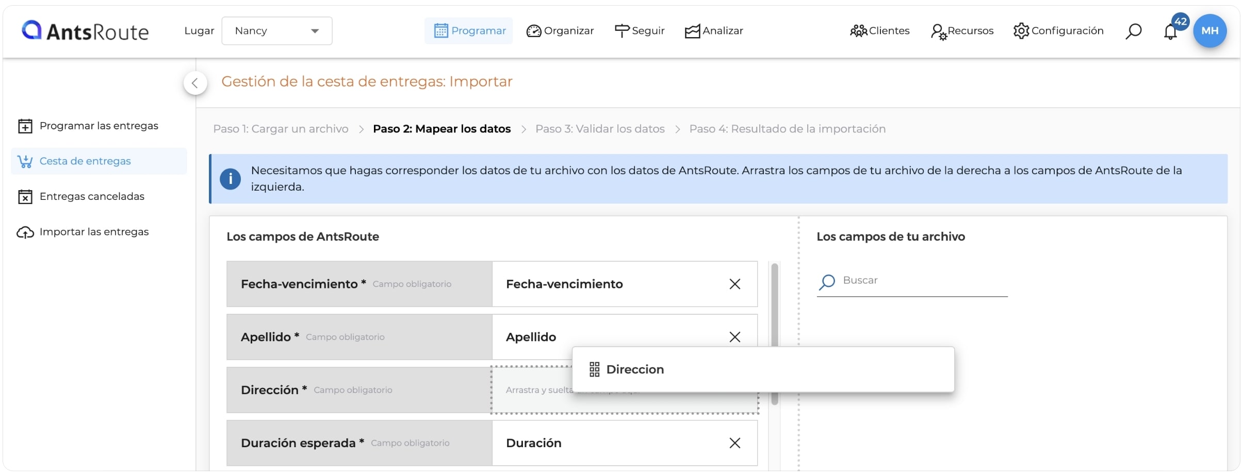Click the magnifier search icon in header

[1133, 31]
